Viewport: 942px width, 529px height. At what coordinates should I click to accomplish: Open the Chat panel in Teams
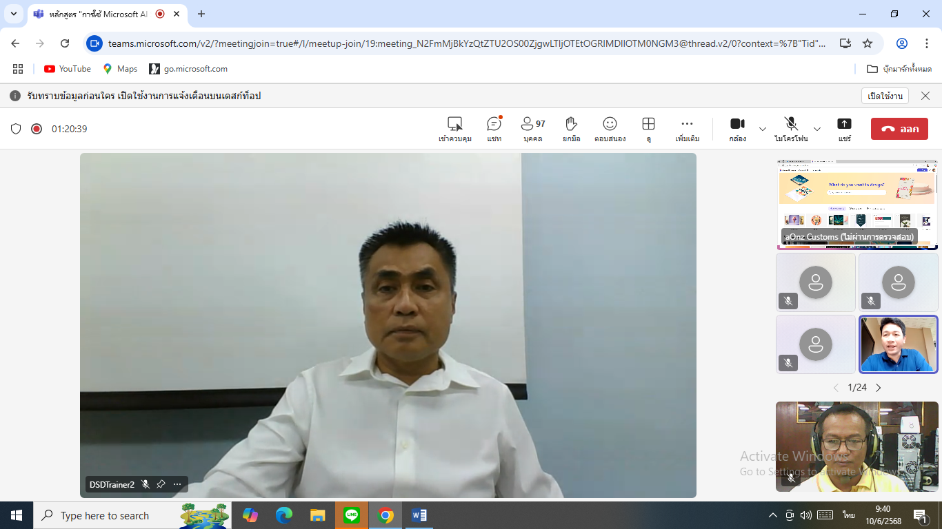coord(494,128)
